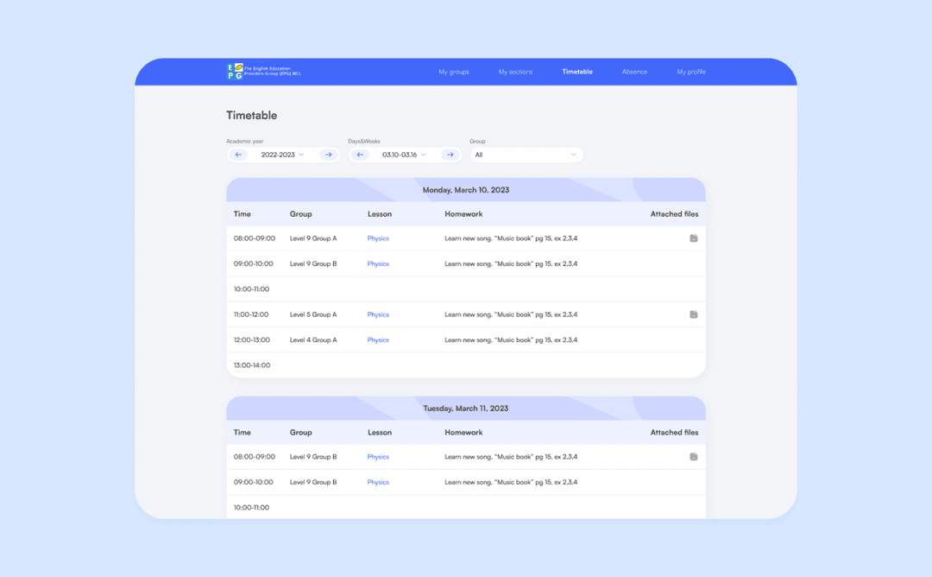Click the Timetable page heading

coord(251,116)
